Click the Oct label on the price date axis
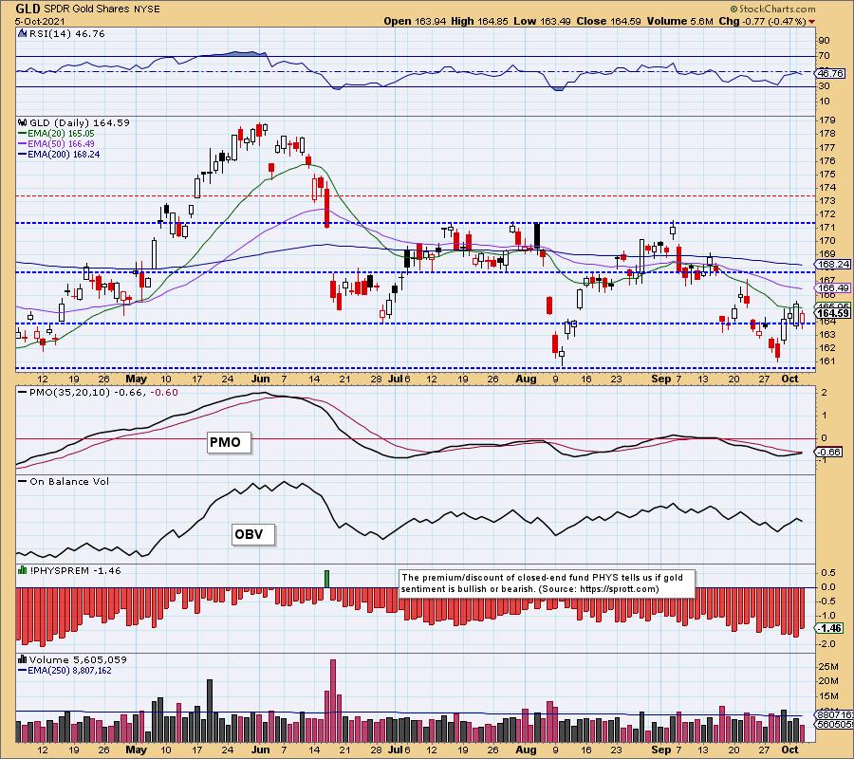Screen dimensions: 854x759 pos(790,379)
